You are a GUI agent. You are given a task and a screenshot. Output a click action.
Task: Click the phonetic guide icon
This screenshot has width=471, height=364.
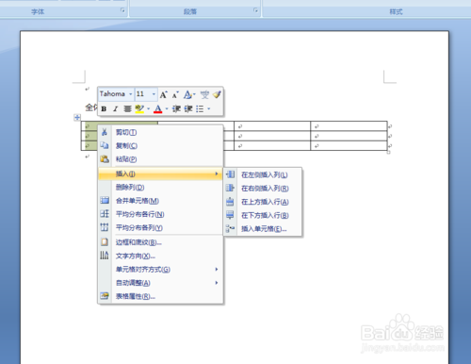point(204,94)
